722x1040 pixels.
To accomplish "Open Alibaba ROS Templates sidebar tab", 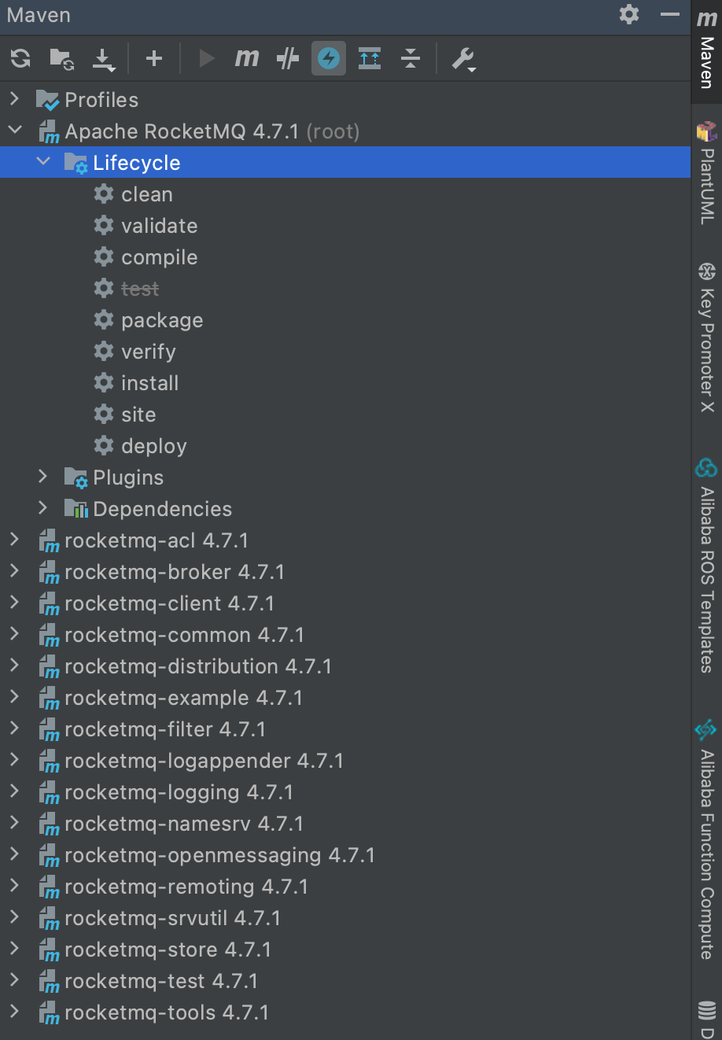I will (706, 565).
